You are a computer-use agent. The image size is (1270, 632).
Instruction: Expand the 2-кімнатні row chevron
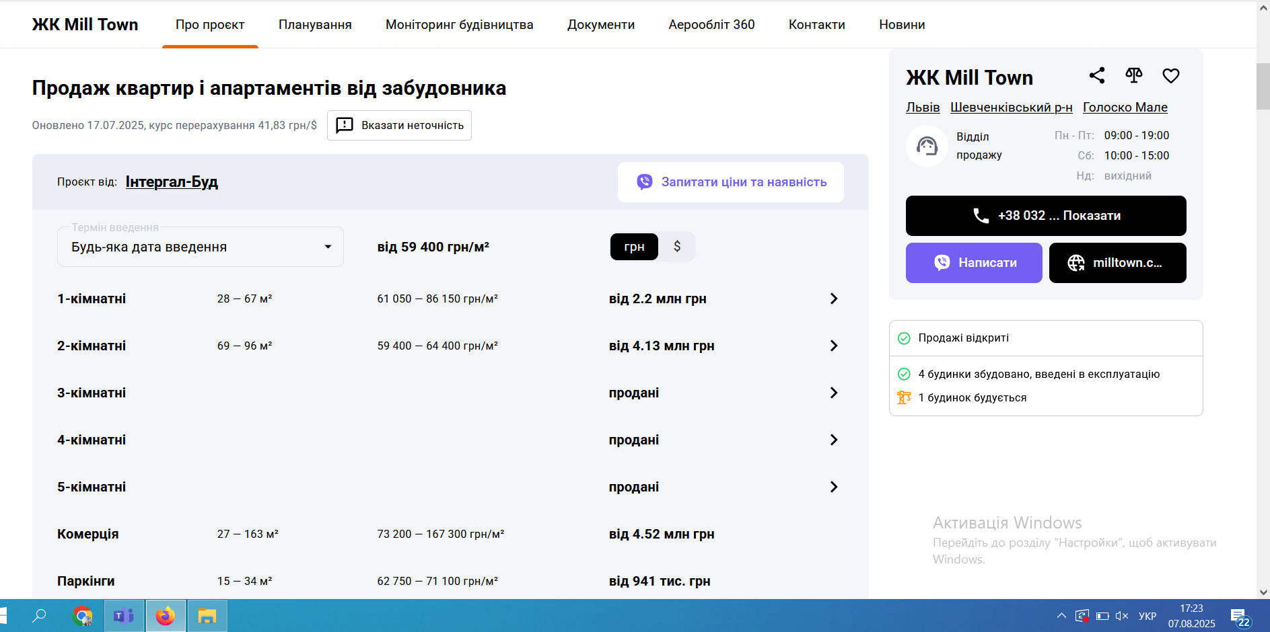point(834,346)
